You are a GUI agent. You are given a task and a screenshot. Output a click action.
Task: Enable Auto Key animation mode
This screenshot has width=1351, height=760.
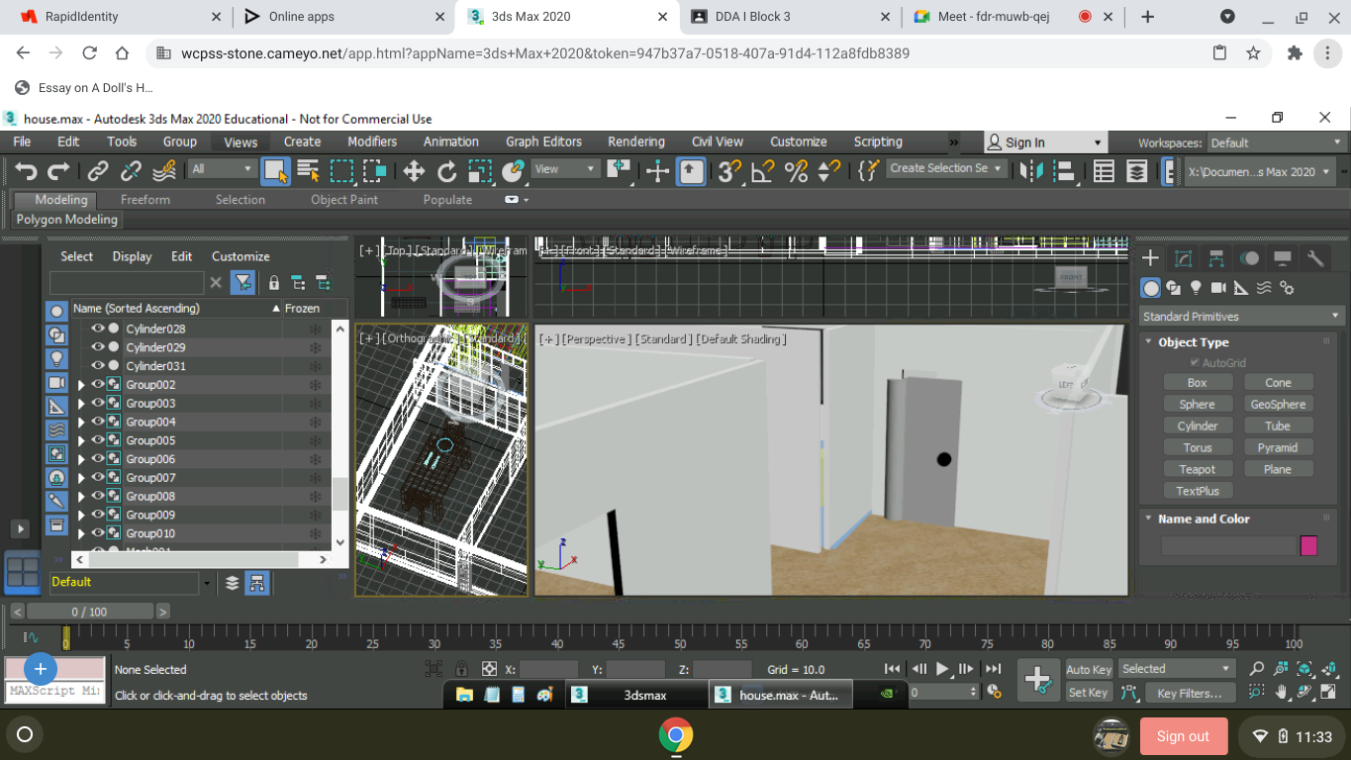pyautogui.click(x=1088, y=669)
